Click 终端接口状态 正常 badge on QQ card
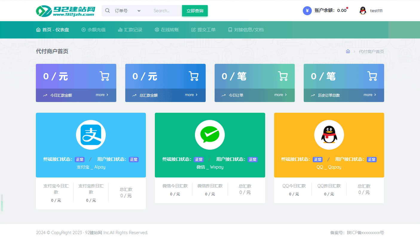The image size is (420, 241). pos(318,160)
